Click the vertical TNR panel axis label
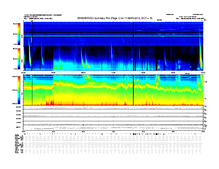 (x=22, y=94)
